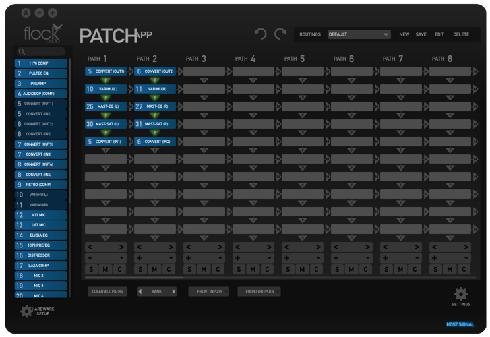The image size is (490, 337).
Task: Click CLEAR ALL PATHS button
Action: 107,291
